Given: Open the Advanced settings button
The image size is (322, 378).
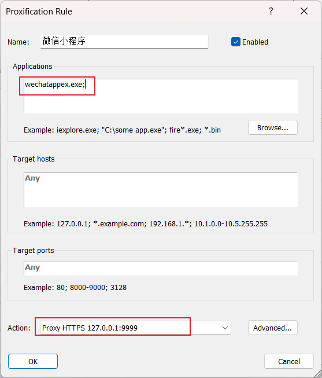Looking at the screenshot, I should pos(273,328).
